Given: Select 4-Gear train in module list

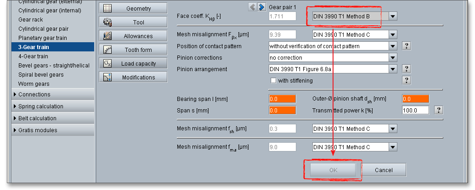Looking at the screenshot, I should (33, 56).
